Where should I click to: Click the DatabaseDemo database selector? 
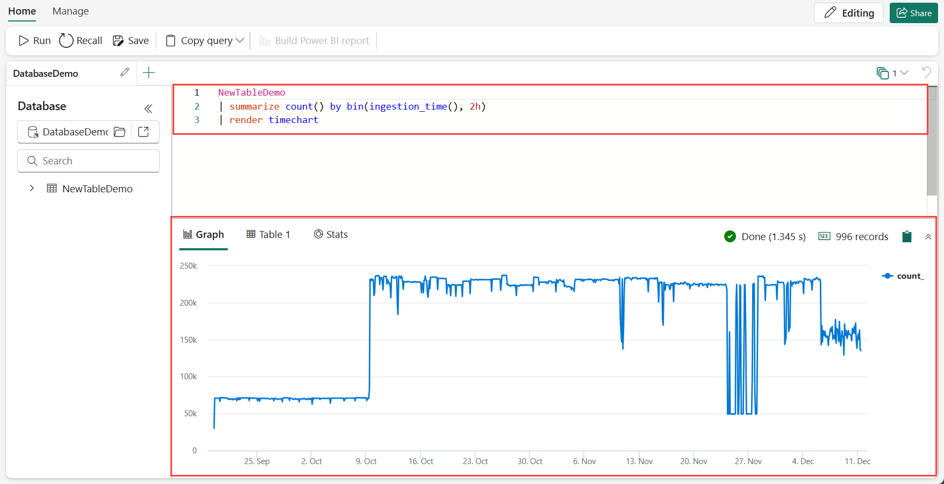pos(68,132)
